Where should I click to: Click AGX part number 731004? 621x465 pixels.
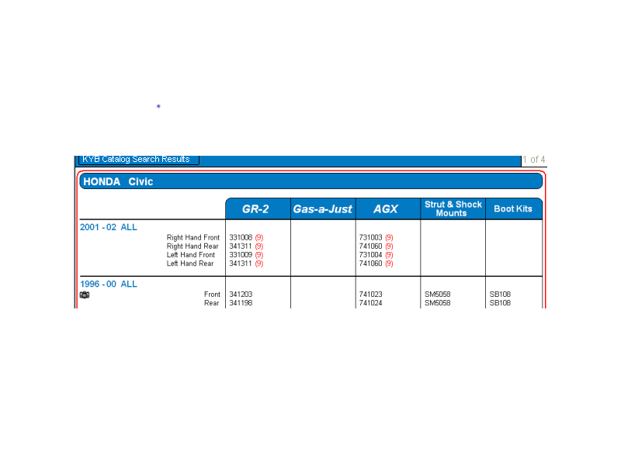[x=370, y=254]
